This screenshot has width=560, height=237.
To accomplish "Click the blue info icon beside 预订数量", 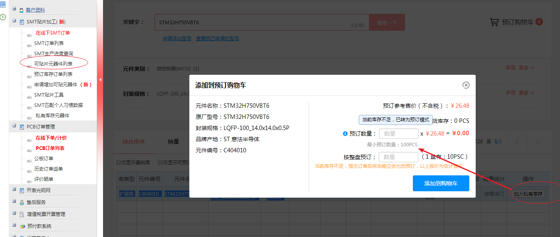I will [345, 134].
